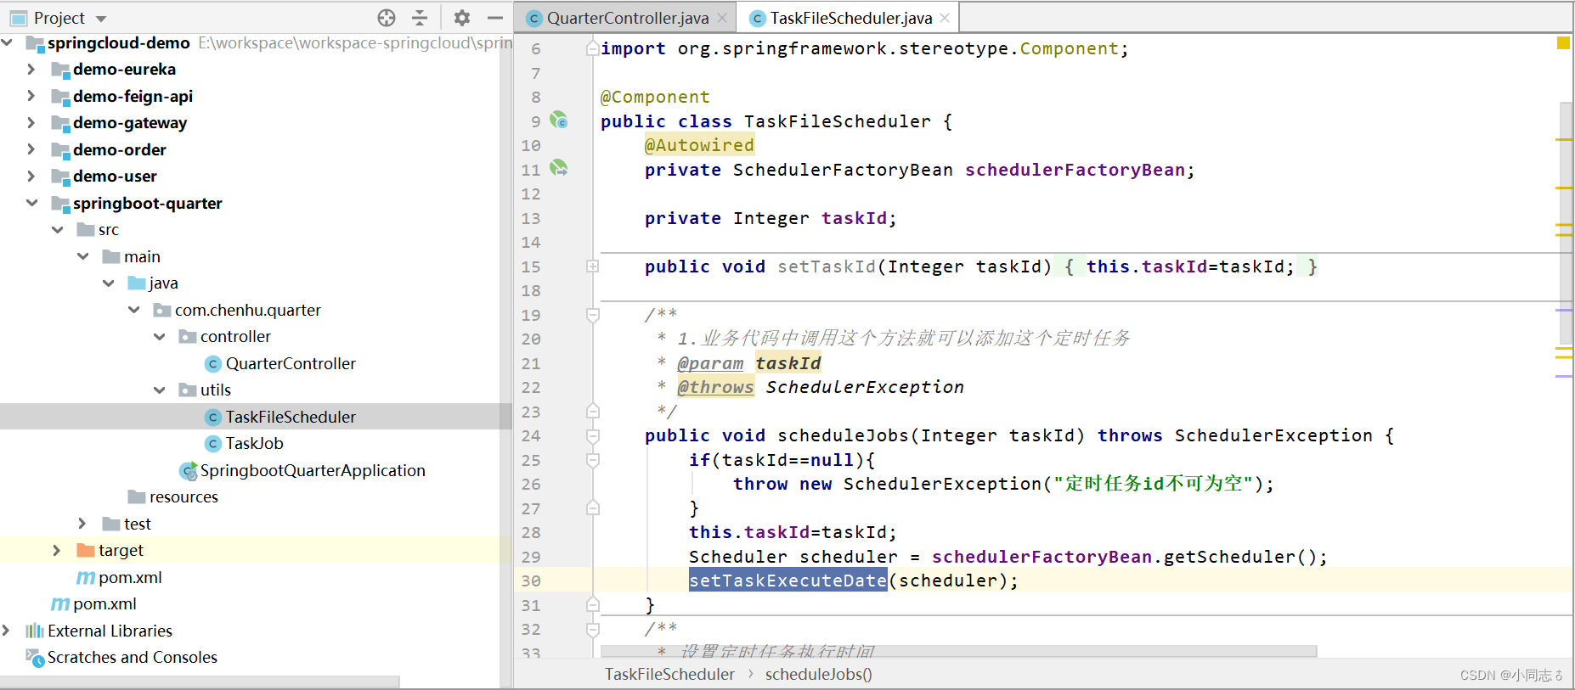
Task: Collapse the springboot-quarter module
Action: click(31, 203)
